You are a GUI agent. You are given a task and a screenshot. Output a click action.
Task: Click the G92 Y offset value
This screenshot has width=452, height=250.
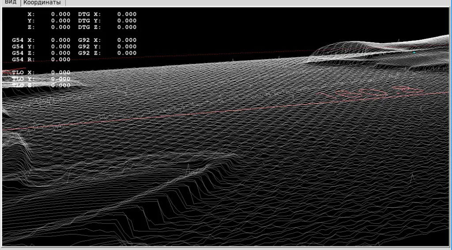coord(127,47)
